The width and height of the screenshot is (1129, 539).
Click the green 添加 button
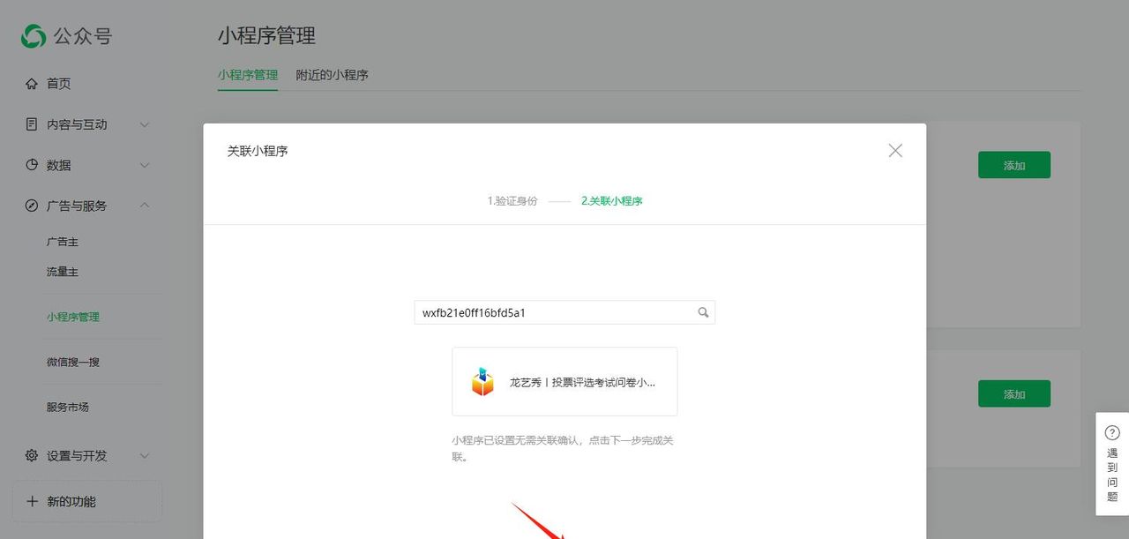click(1013, 164)
